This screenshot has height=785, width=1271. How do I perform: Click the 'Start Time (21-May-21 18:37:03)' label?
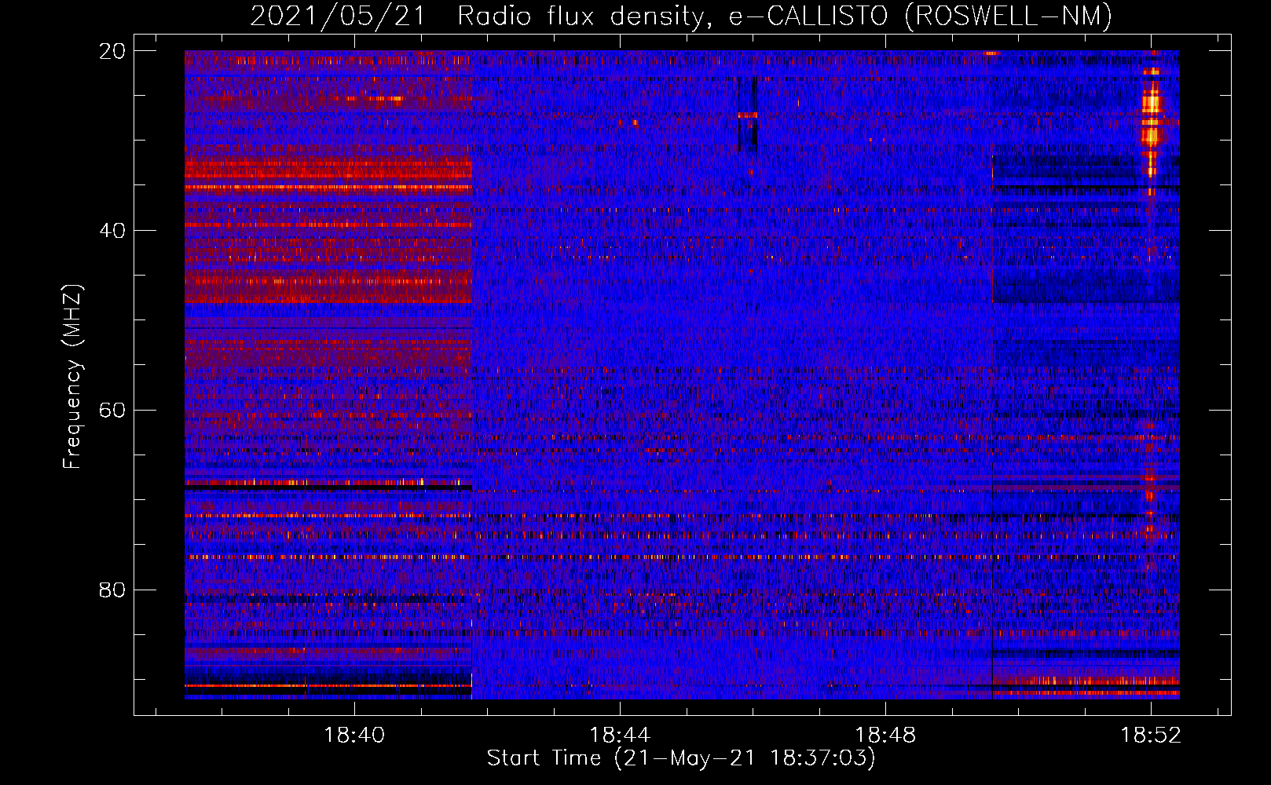[x=681, y=758]
